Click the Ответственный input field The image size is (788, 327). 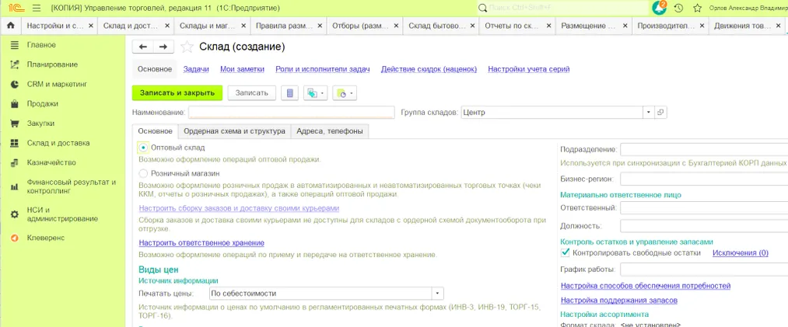[703, 207]
